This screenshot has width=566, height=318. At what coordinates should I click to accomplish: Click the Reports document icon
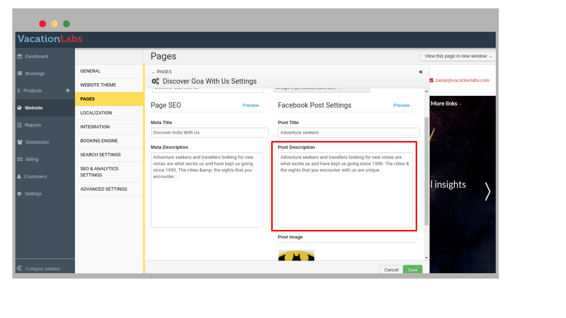[x=19, y=125]
